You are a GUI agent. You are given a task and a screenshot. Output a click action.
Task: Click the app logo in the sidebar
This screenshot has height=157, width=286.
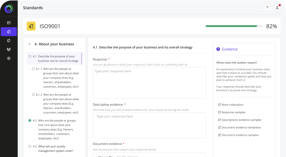coord(9,8)
